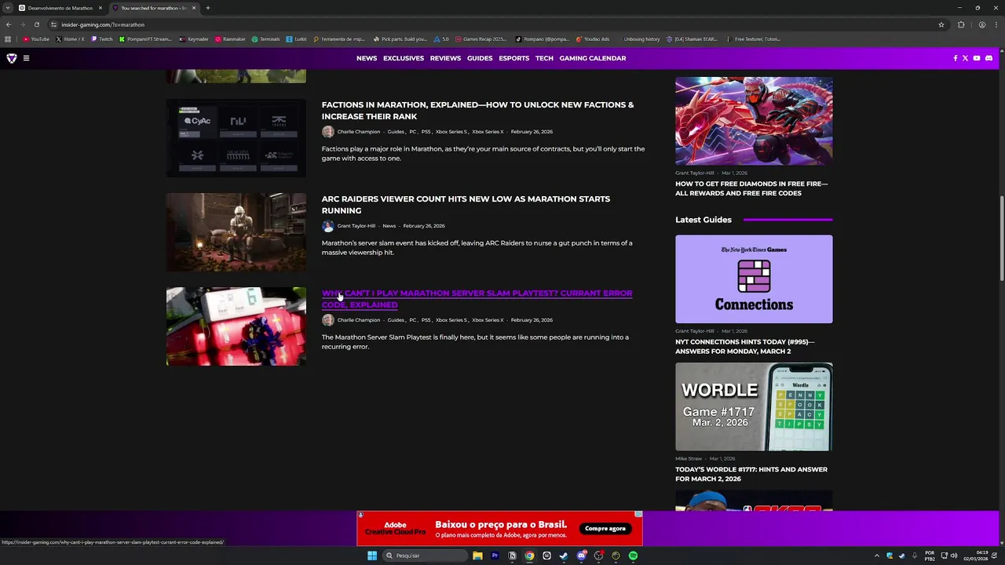Open the Terminals bookmark
Image resolution: width=1005 pixels, height=565 pixels.
[266, 39]
